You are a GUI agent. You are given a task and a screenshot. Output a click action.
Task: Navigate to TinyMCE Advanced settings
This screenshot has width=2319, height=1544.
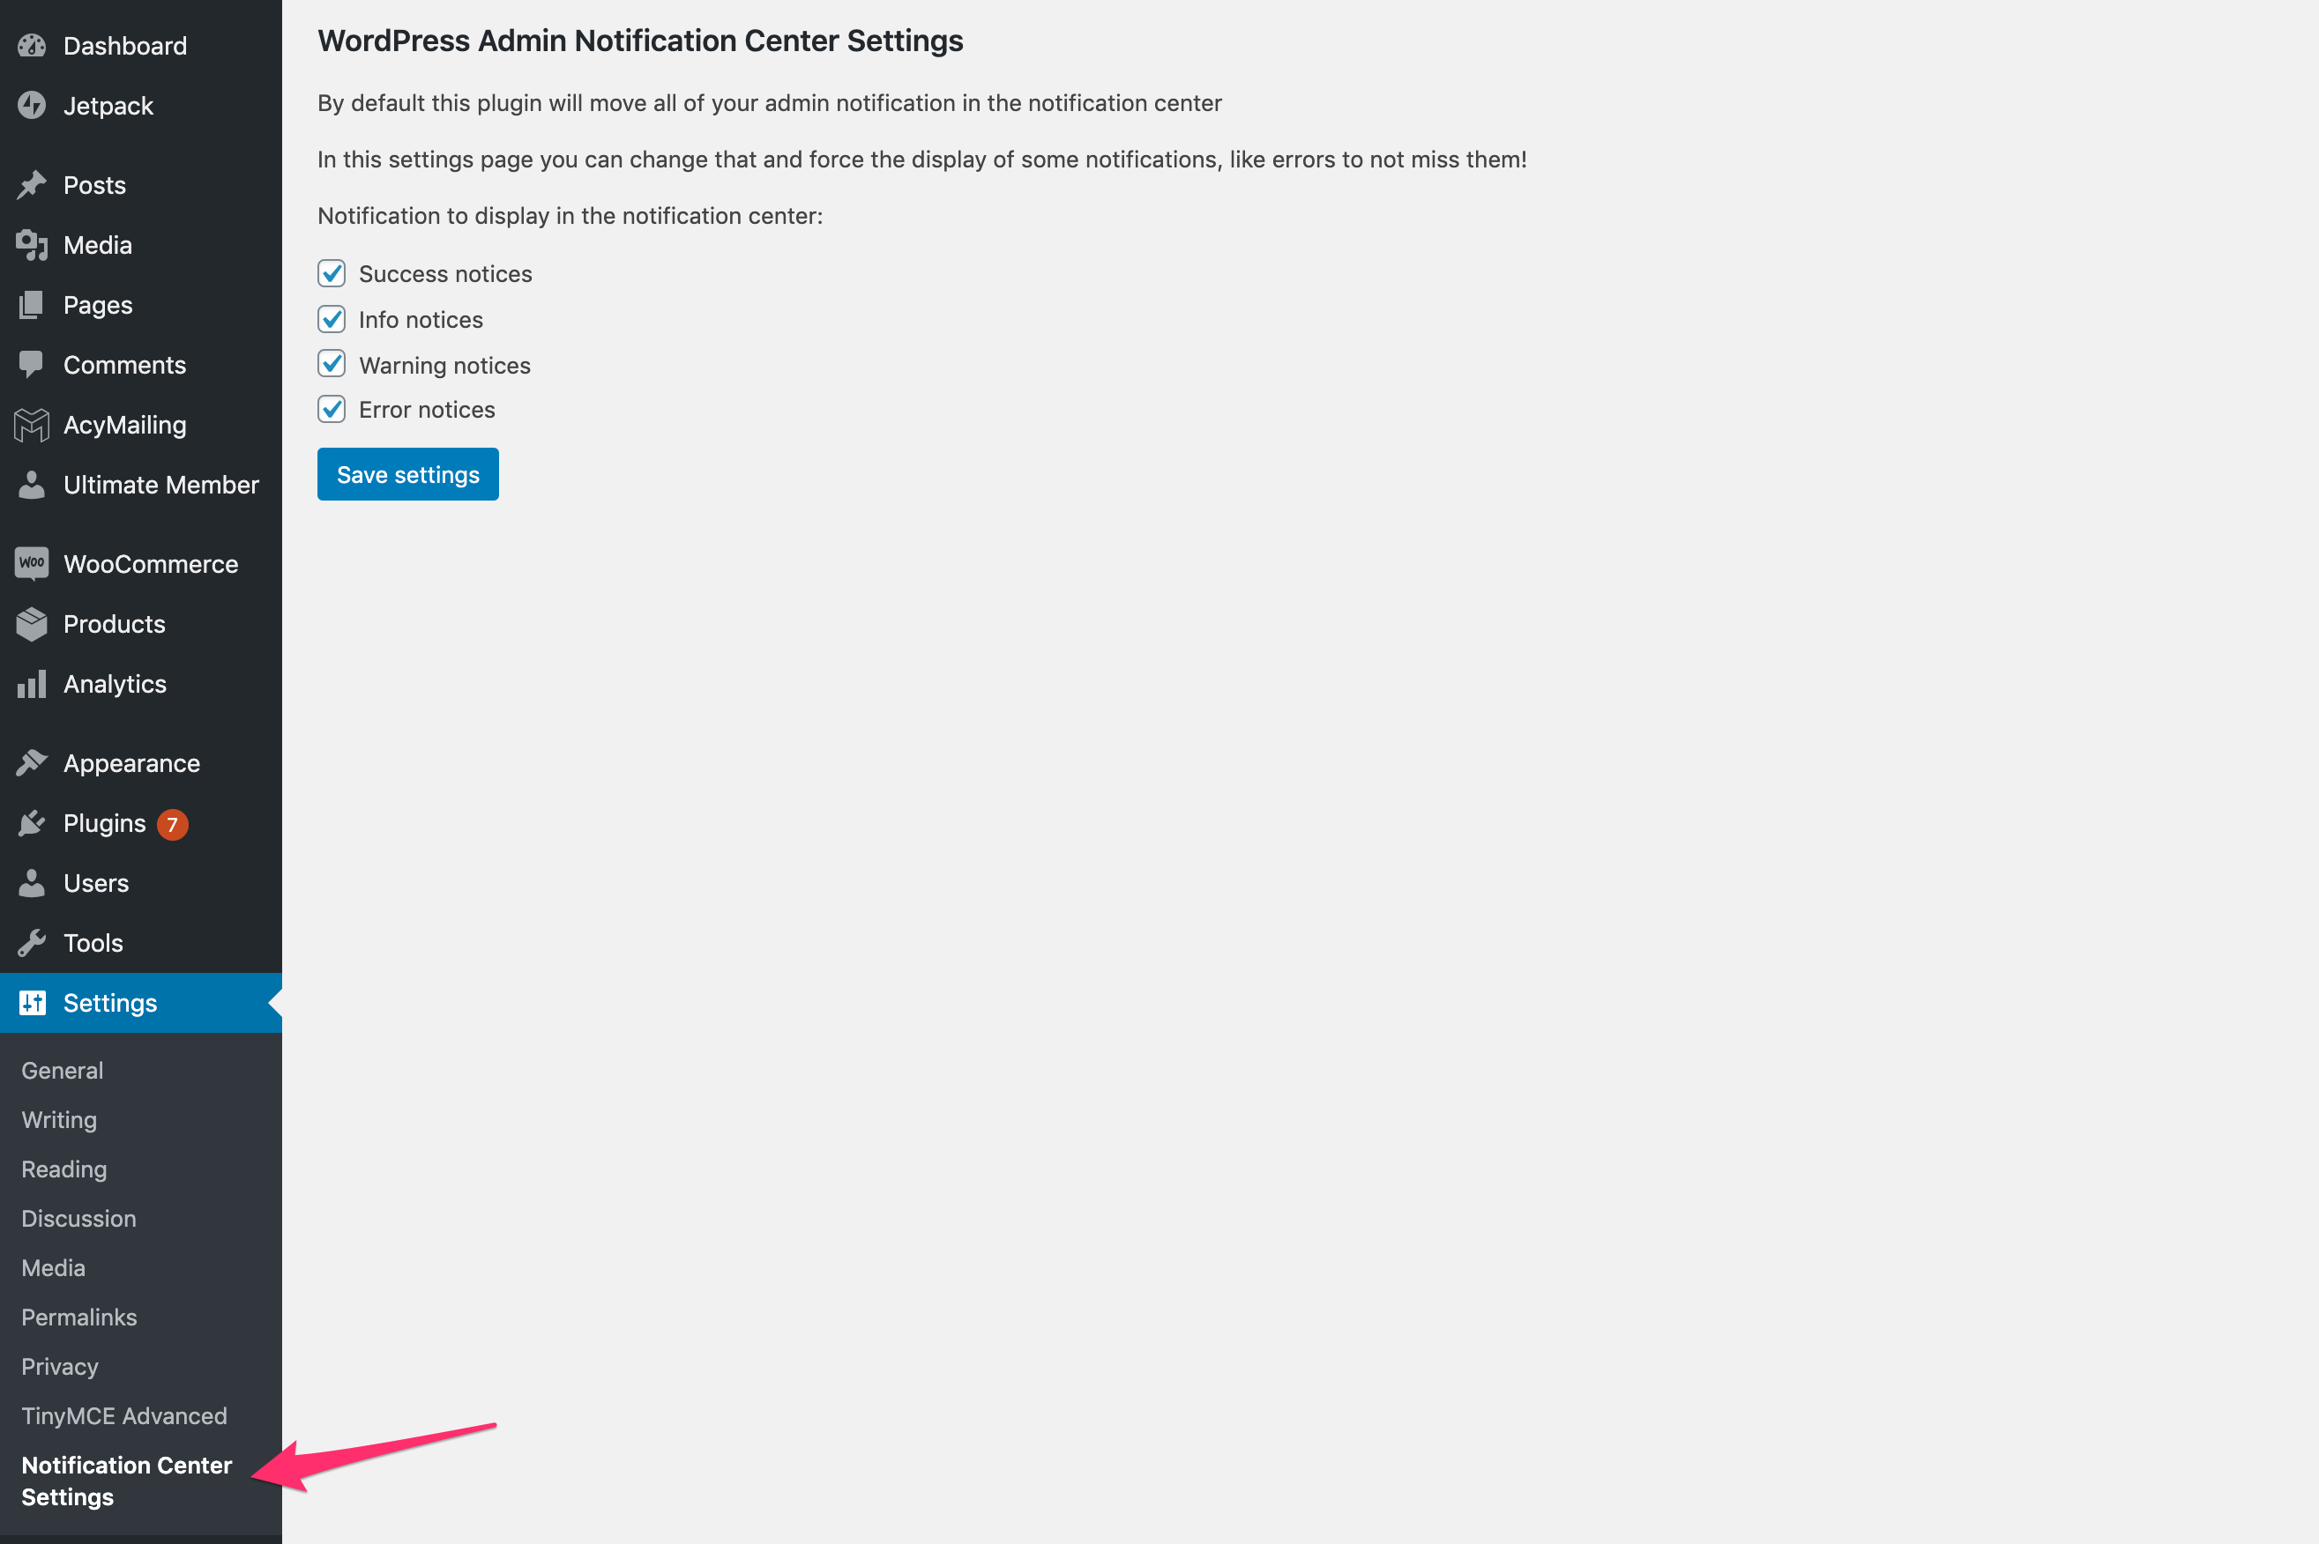point(124,1414)
